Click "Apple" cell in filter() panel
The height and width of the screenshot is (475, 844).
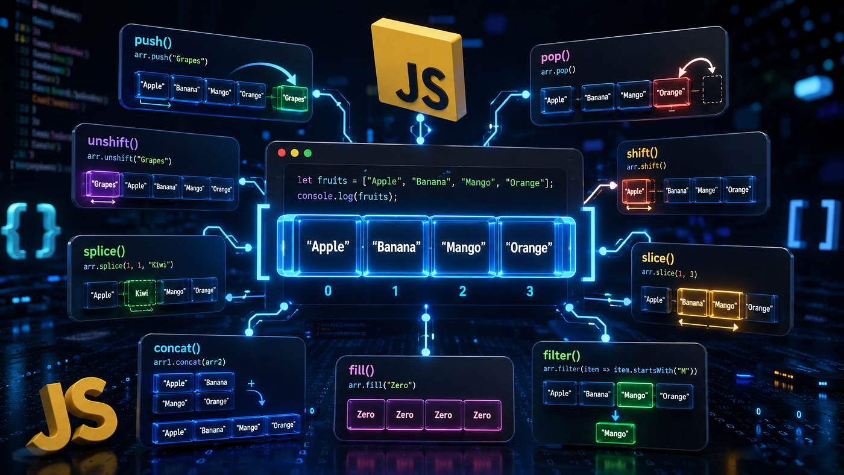click(x=559, y=392)
